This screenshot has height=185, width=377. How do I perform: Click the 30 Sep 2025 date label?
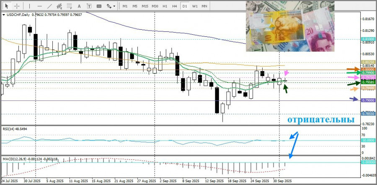[x=283, y=181]
